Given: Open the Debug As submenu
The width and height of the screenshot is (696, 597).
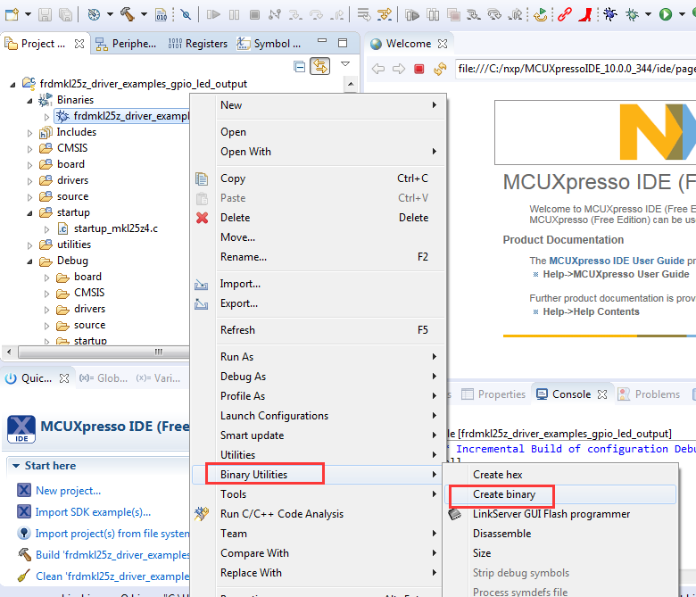Looking at the screenshot, I should pos(317,377).
